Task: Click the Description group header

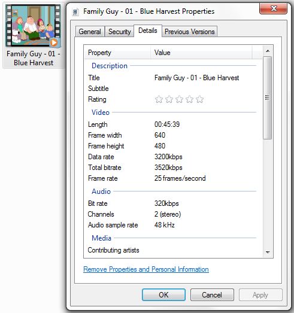Action: pyautogui.click(x=110, y=66)
